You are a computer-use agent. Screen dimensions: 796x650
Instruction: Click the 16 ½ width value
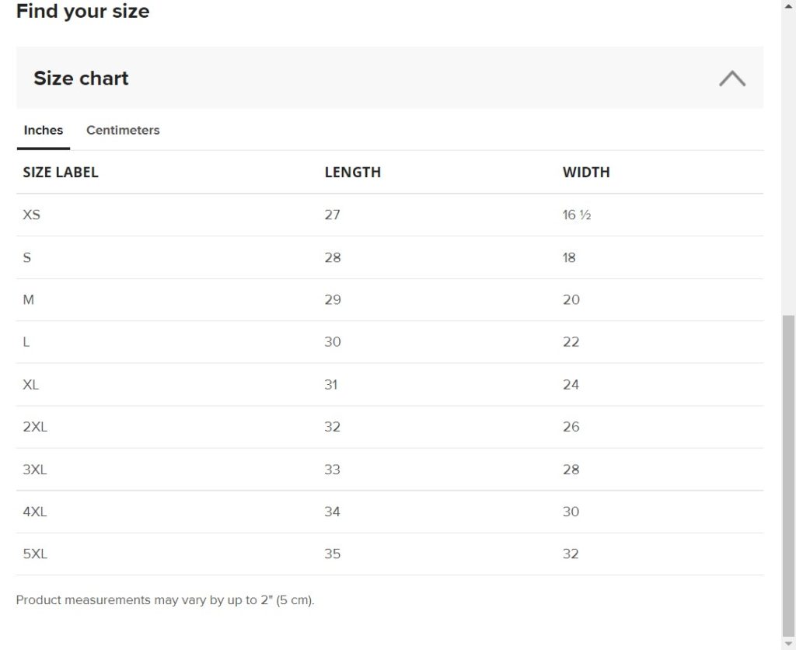pyautogui.click(x=577, y=215)
